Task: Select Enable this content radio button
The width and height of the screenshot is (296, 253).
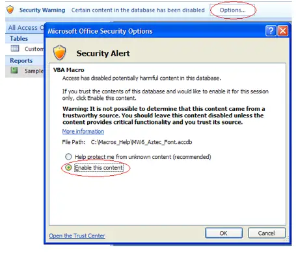Action: [x=68, y=167]
